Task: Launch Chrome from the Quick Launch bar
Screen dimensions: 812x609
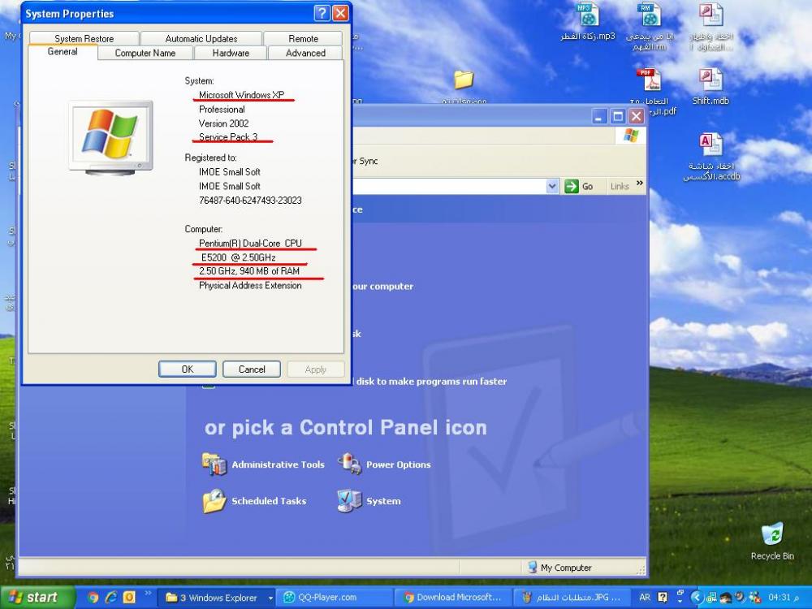Action: click(x=93, y=598)
